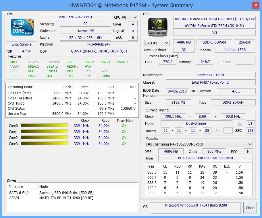Click the PCI bus field
This screenshot has height=218, width=262.
[214, 33]
